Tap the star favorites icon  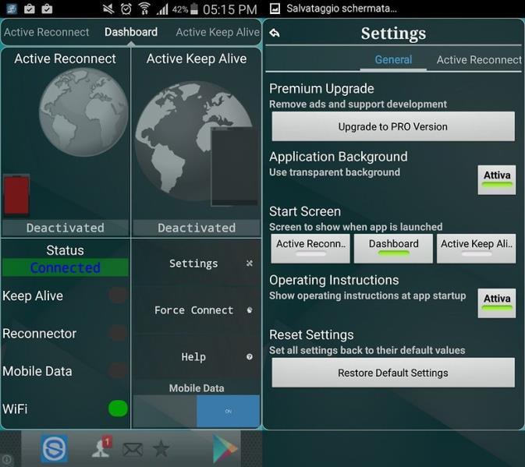click(161, 448)
